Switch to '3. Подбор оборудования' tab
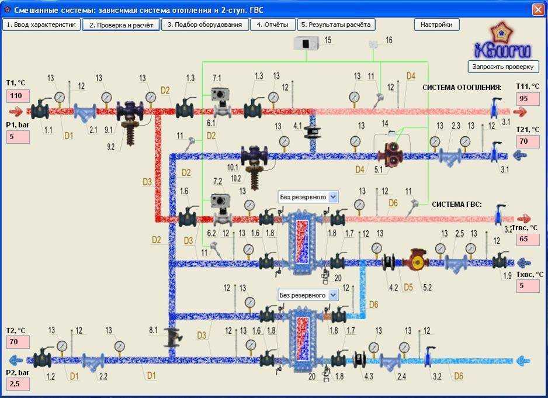The height and width of the screenshot is (398, 548). (x=205, y=25)
